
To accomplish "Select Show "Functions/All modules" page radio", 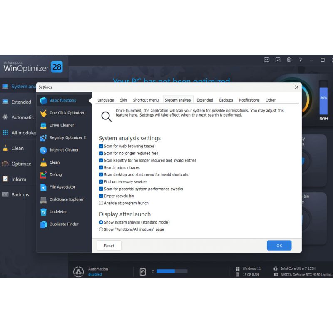I will (101, 229).
